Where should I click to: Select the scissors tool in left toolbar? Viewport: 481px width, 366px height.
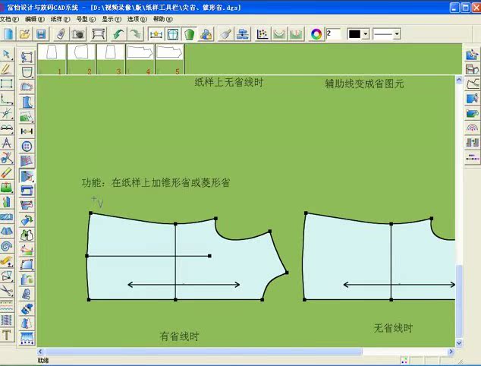(7, 158)
